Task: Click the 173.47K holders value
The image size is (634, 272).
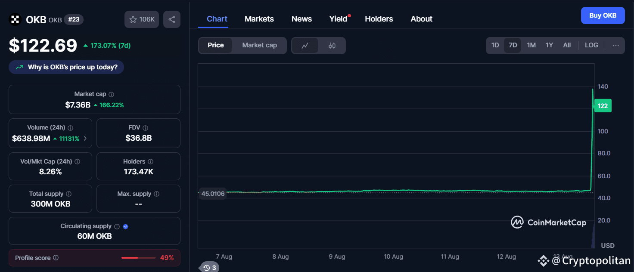Action: [139, 172]
